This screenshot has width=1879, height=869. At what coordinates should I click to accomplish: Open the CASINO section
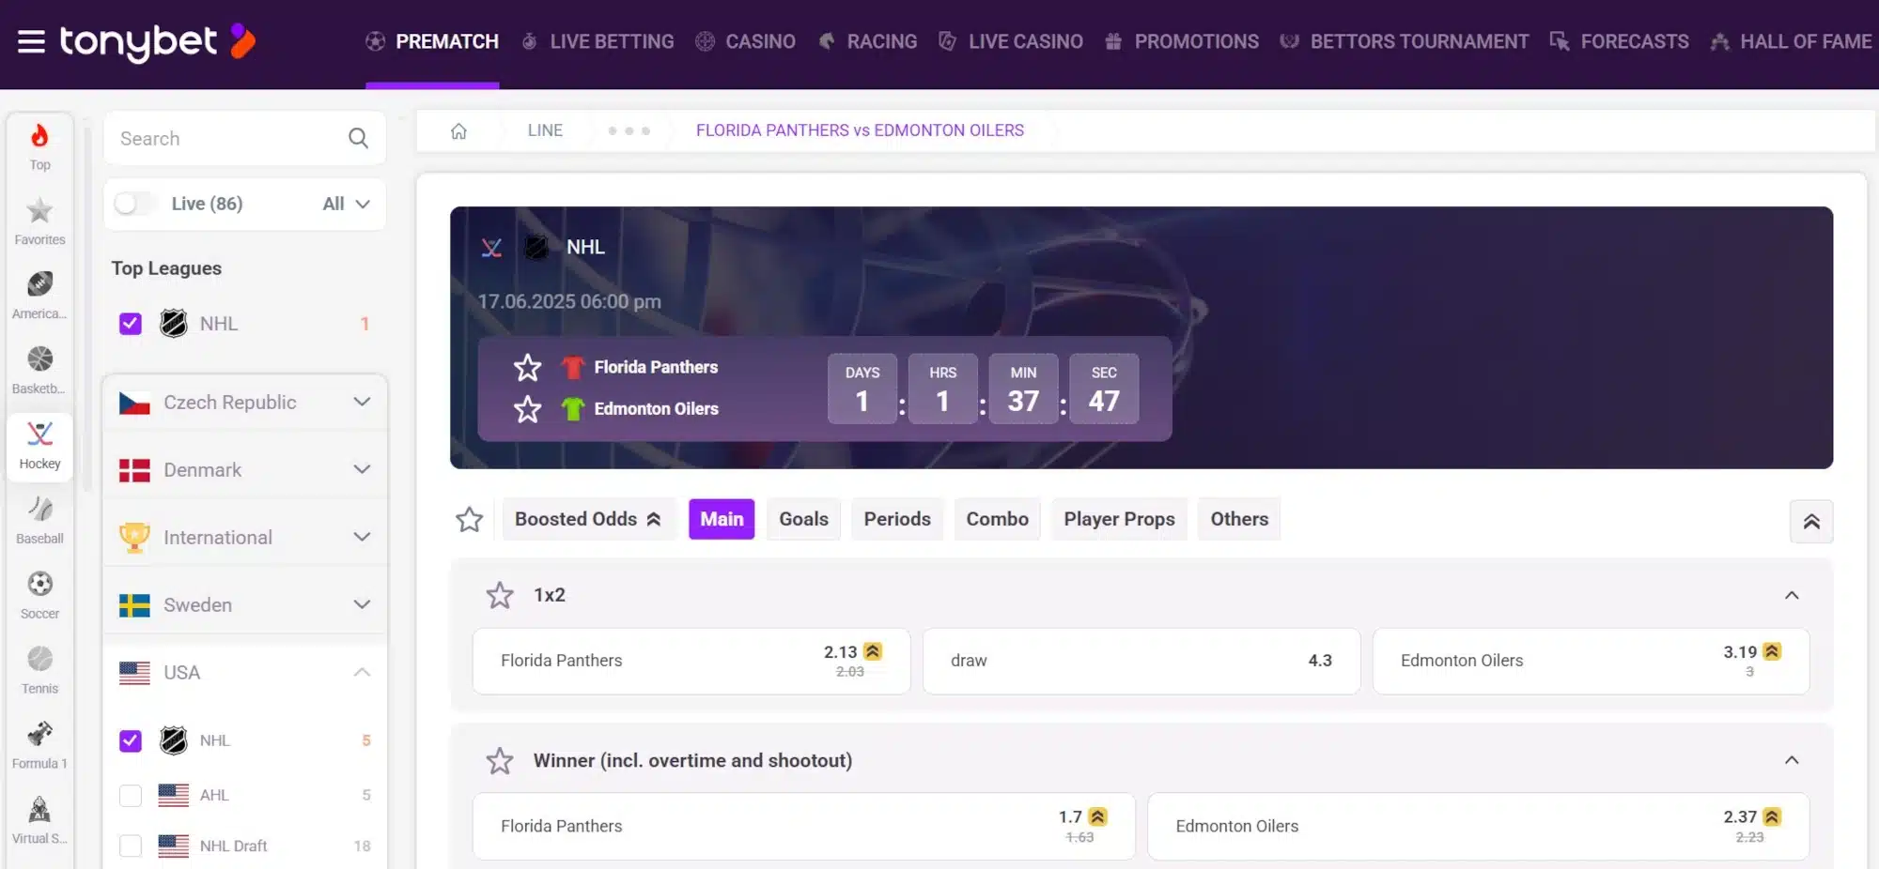pyautogui.click(x=745, y=41)
